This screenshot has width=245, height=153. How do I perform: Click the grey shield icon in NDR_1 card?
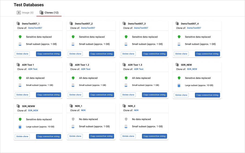click(73, 119)
